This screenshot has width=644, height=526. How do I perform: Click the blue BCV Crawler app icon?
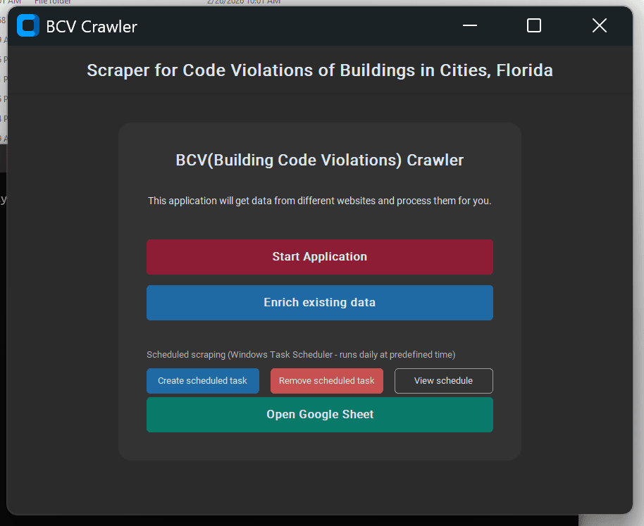point(28,26)
